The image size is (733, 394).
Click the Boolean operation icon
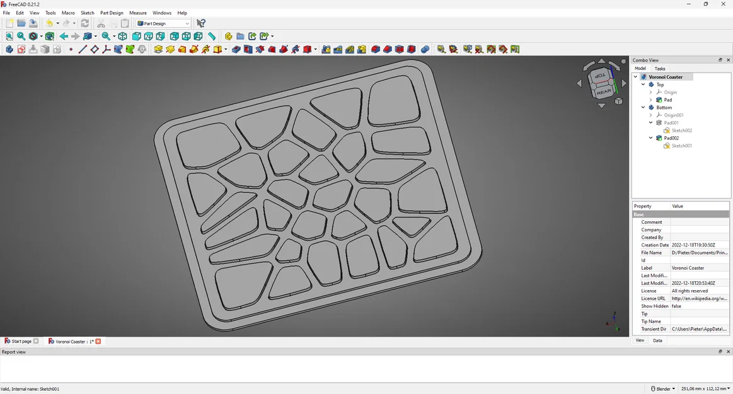point(425,49)
